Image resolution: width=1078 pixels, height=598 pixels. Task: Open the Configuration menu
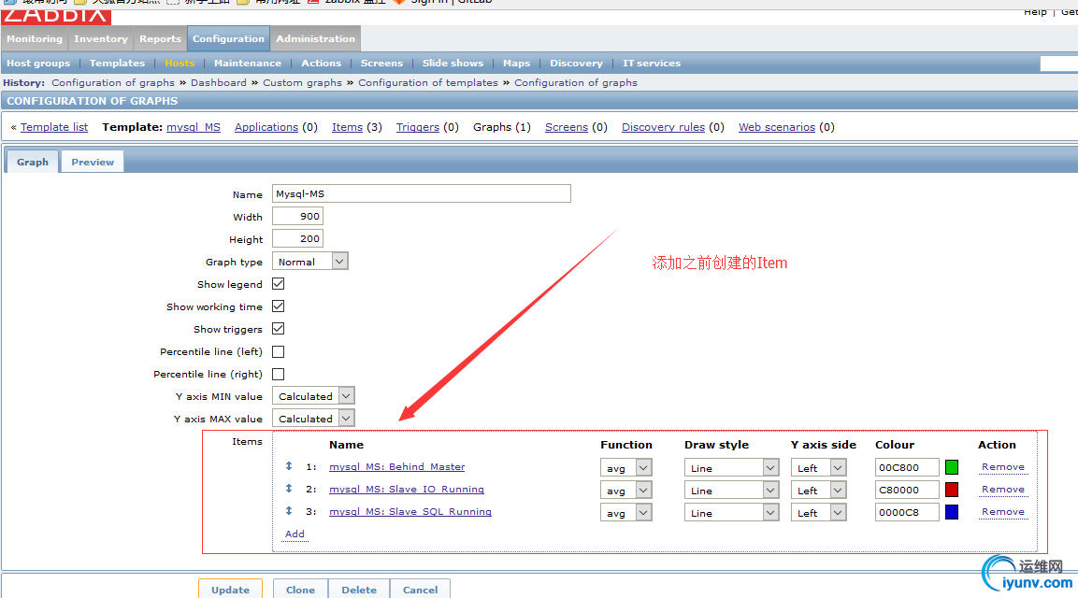tap(228, 38)
